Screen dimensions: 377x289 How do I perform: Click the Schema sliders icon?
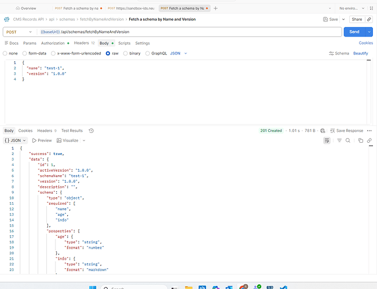(x=331, y=53)
